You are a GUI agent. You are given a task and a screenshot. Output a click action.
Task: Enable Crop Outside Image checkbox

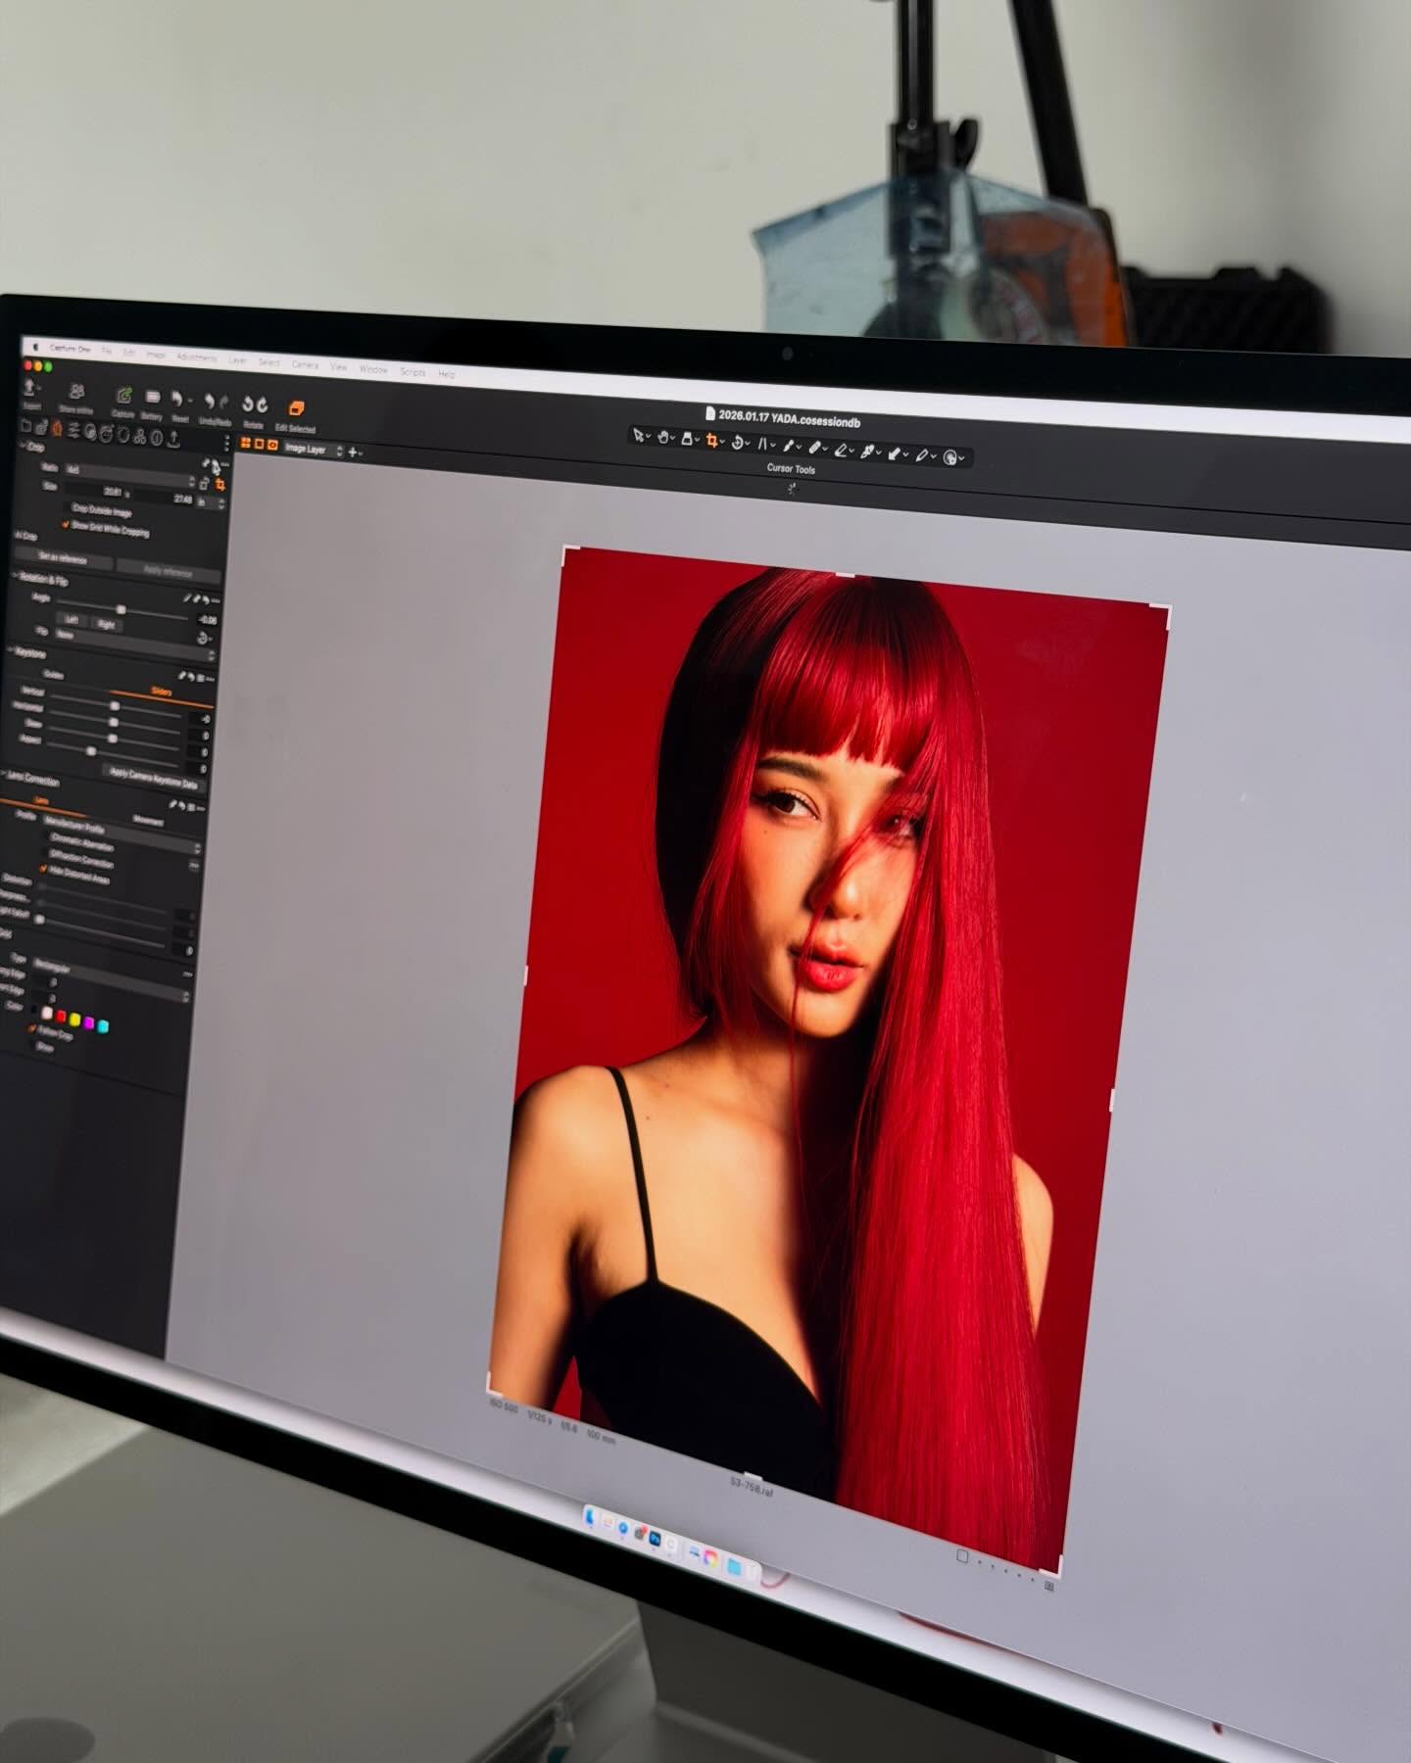coord(68,507)
